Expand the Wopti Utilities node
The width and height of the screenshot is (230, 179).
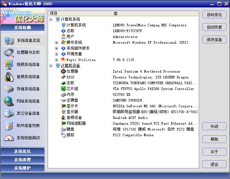[56, 60]
